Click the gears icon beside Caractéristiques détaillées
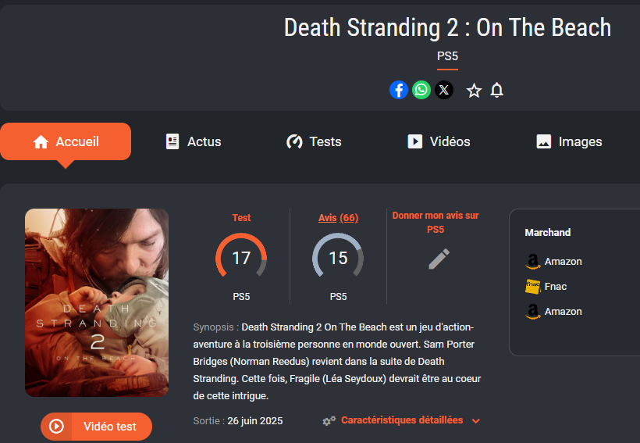The image size is (640, 443). 329,420
